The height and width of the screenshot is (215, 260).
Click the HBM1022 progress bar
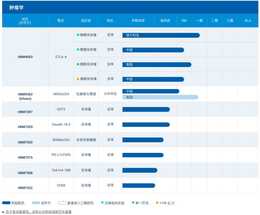tap(139, 185)
